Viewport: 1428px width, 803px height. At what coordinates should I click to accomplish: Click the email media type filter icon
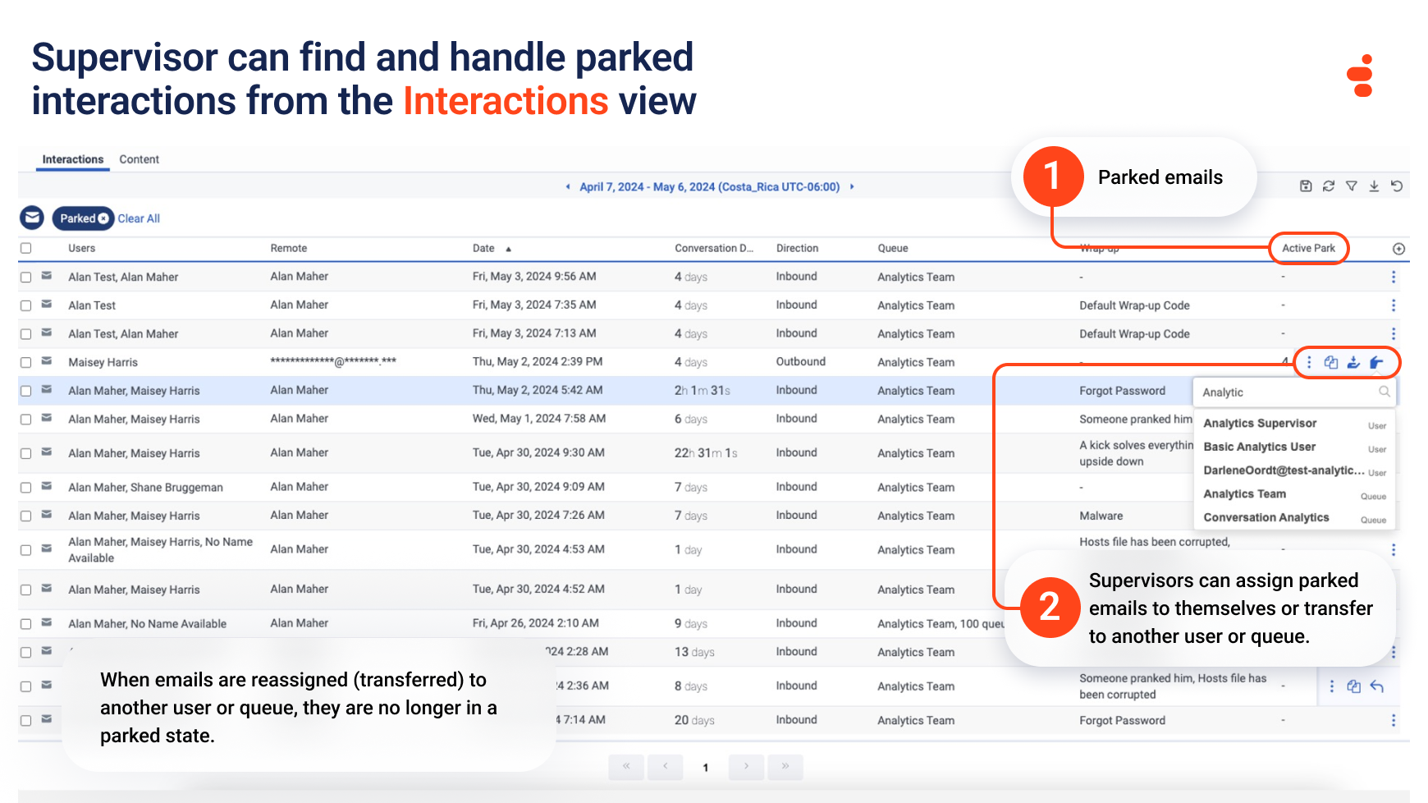[32, 218]
